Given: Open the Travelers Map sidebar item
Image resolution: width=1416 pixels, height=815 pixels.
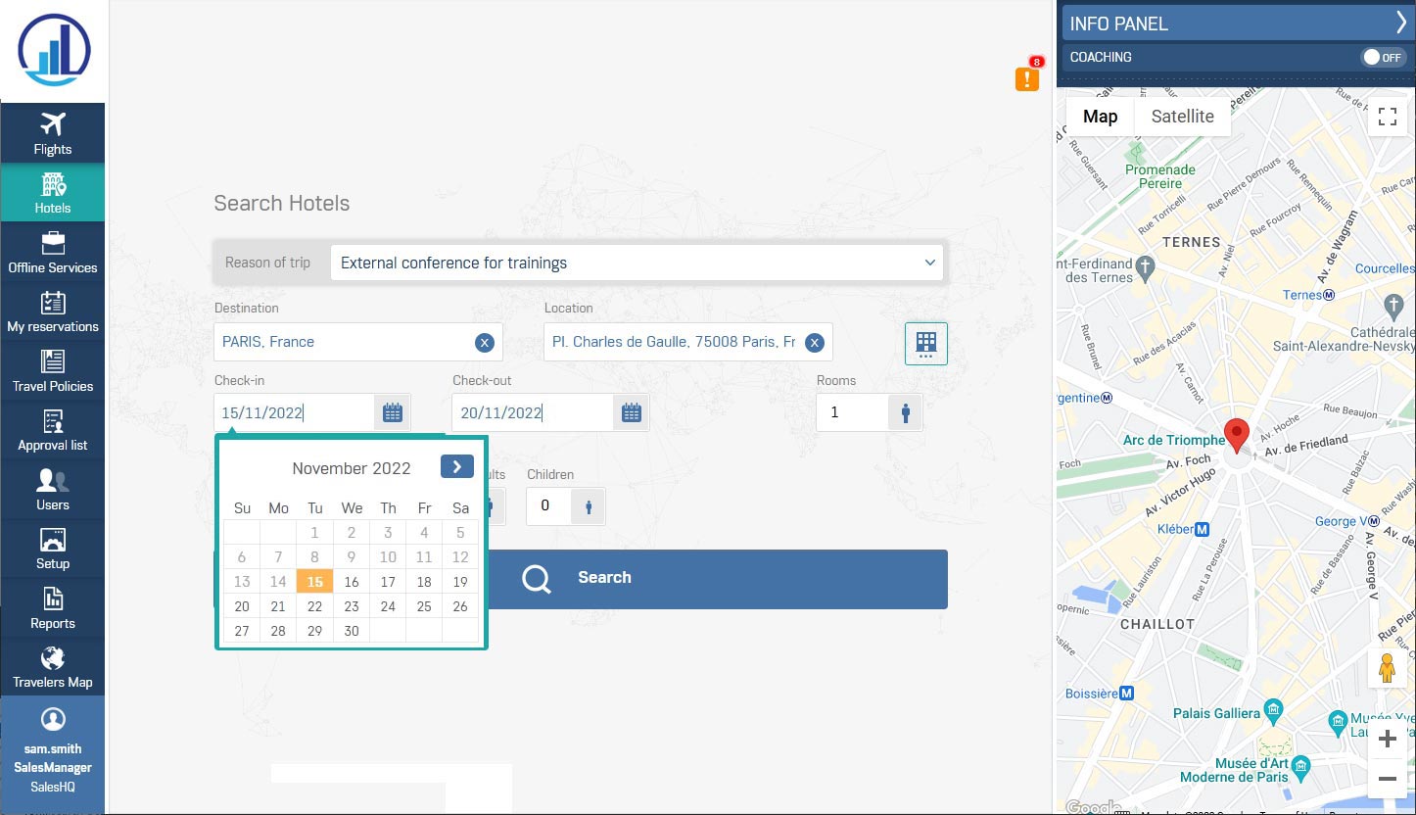Looking at the screenshot, I should [x=52, y=667].
